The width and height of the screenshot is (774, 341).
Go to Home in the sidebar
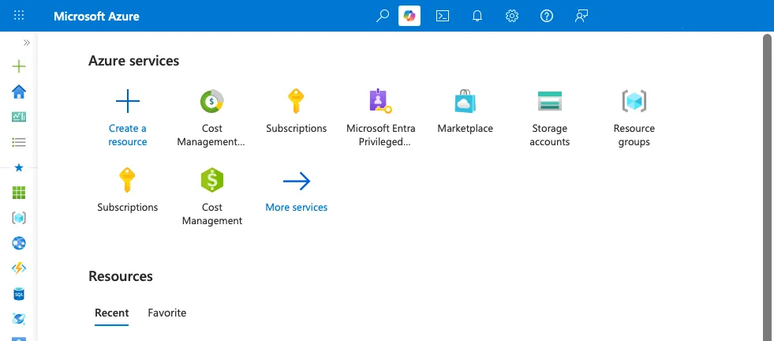tap(19, 92)
